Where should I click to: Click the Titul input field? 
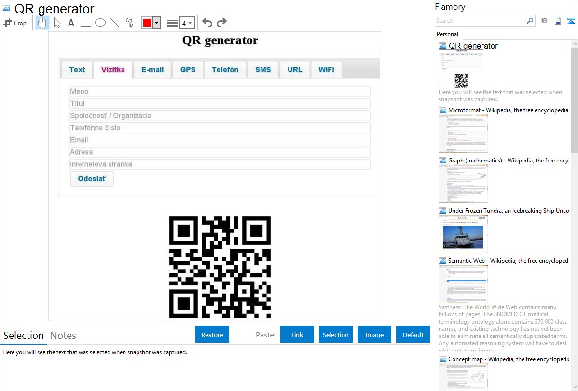coord(220,104)
